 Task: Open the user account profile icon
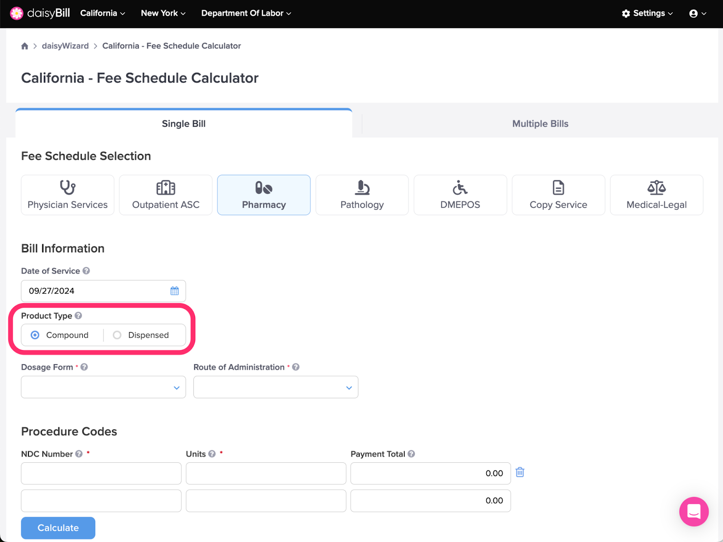tap(697, 14)
